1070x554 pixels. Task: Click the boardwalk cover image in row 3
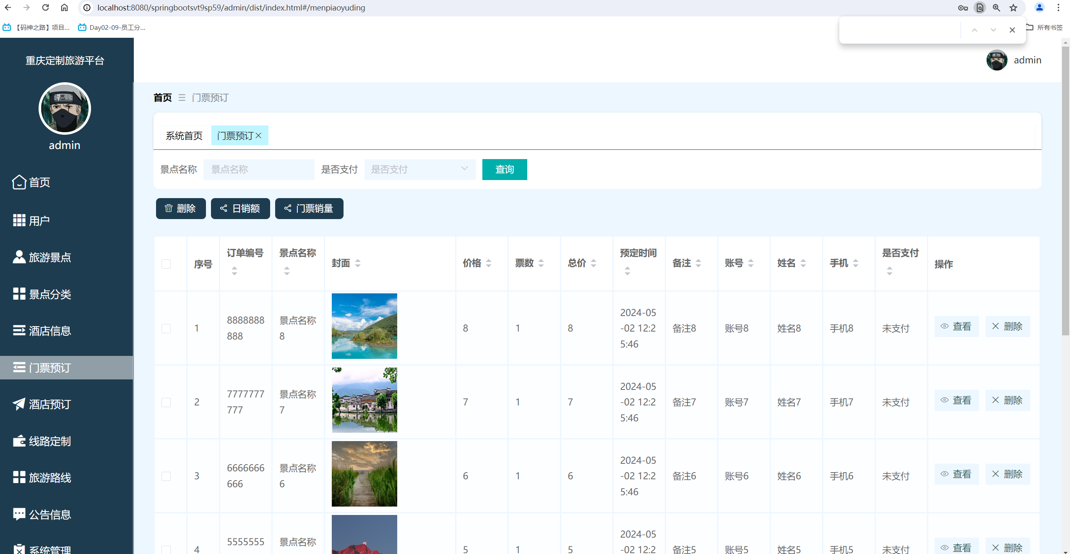[364, 474]
